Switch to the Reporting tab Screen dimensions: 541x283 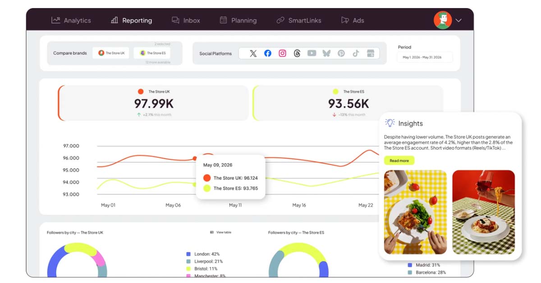coord(131,20)
